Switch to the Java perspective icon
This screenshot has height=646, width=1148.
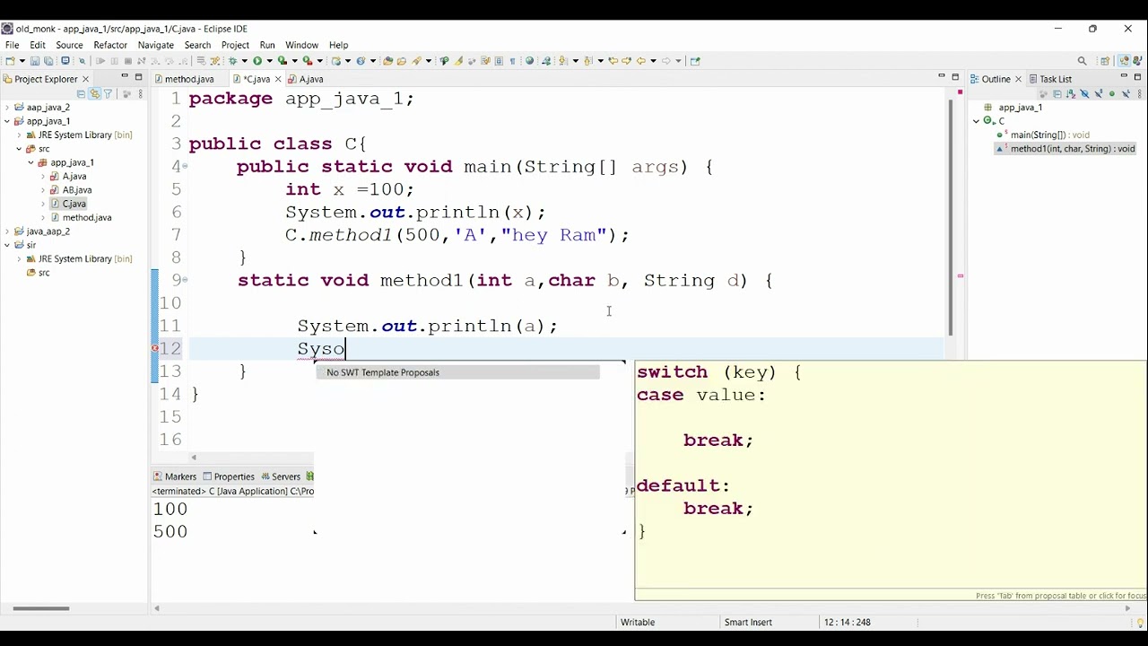click(1139, 61)
